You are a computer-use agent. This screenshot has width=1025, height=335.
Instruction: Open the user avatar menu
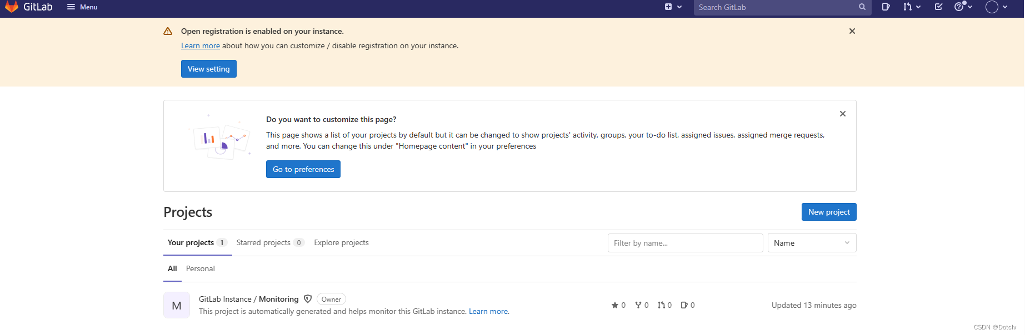pyautogui.click(x=996, y=7)
